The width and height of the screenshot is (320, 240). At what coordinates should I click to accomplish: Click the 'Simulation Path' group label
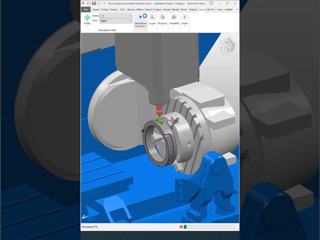click(x=107, y=30)
